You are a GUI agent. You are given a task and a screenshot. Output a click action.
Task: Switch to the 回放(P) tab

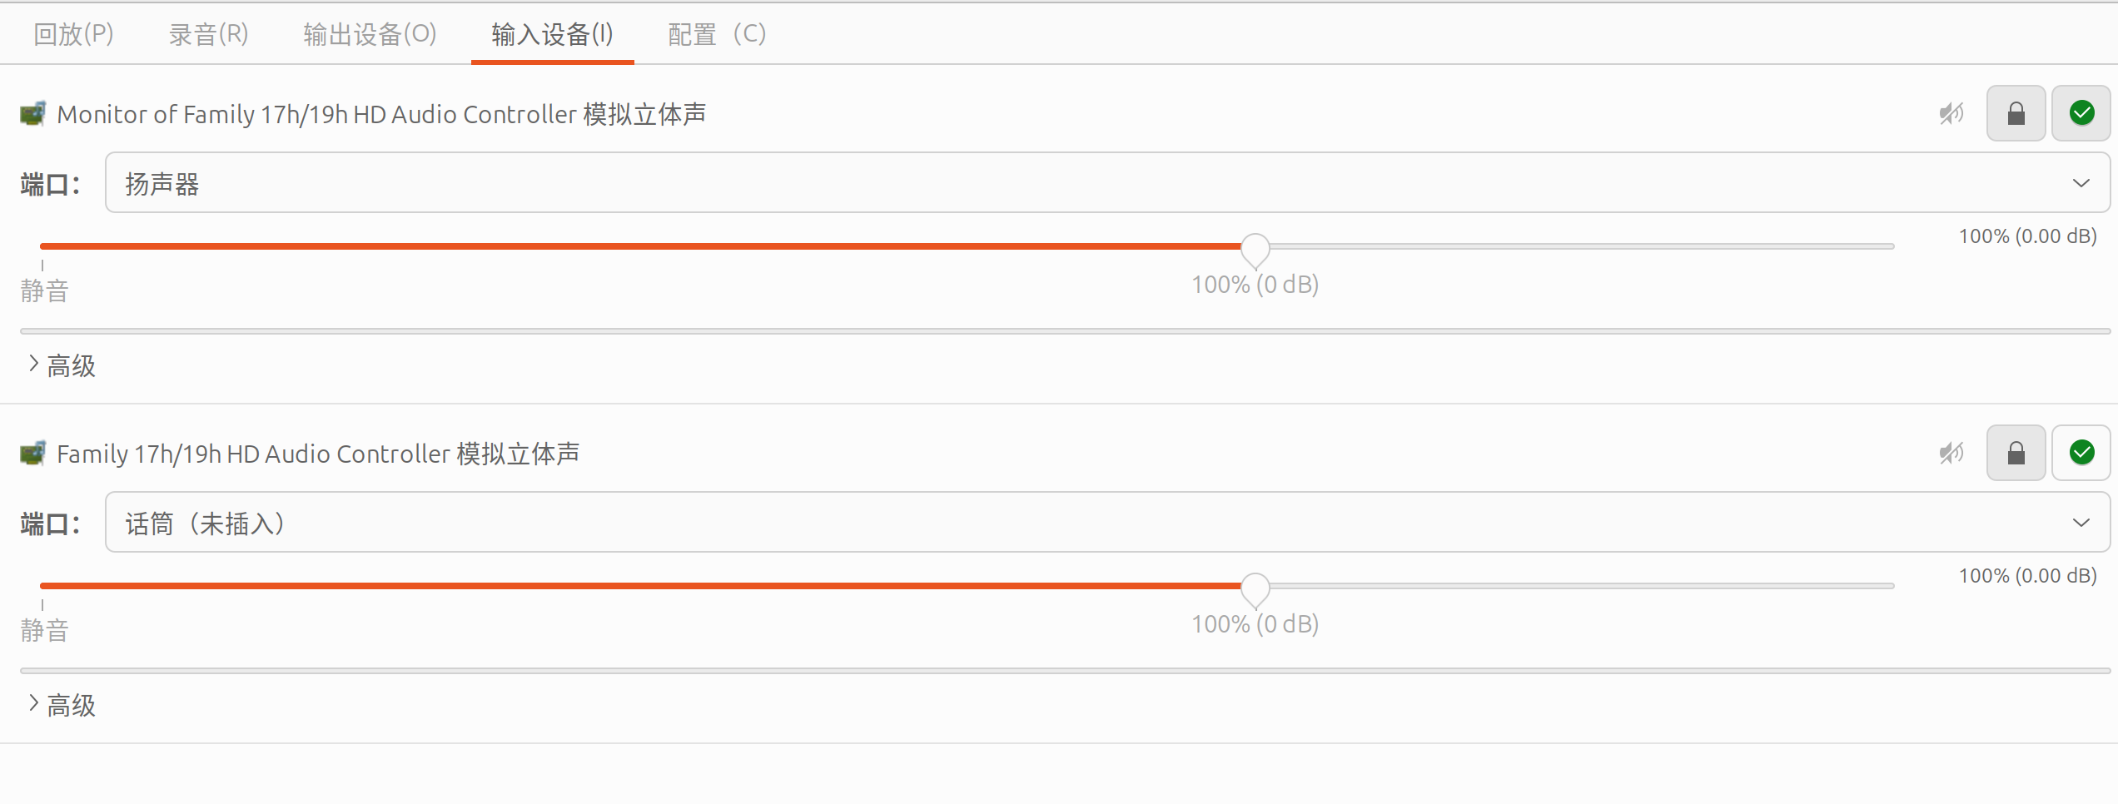pos(73,34)
